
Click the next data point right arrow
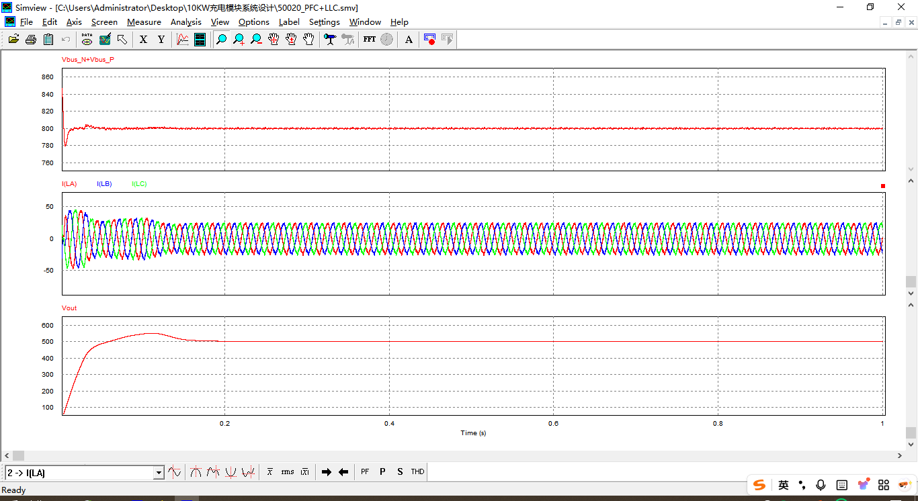pos(327,472)
